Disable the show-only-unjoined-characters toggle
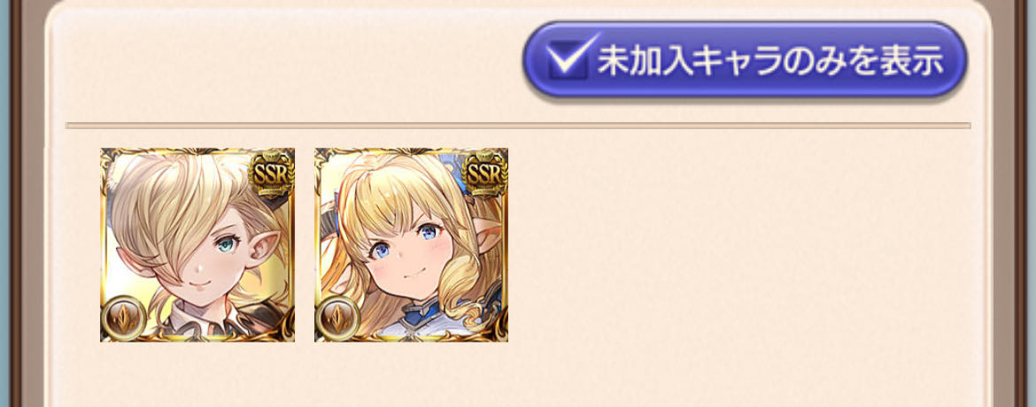 tap(745, 61)
